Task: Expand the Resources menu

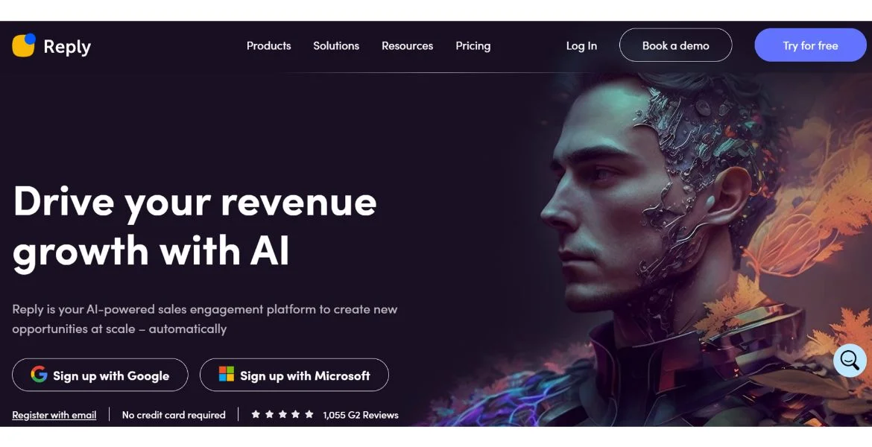Action: click(x=407, y=45)
